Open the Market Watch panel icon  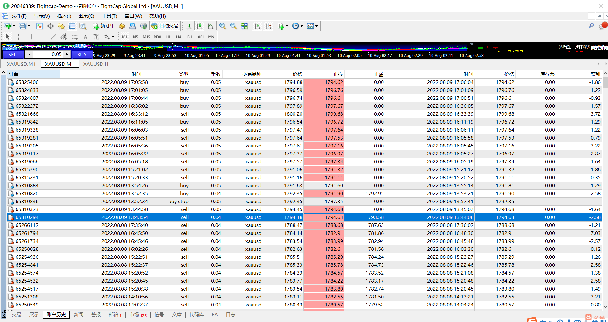pyautogui.click(x=39, y=26)
